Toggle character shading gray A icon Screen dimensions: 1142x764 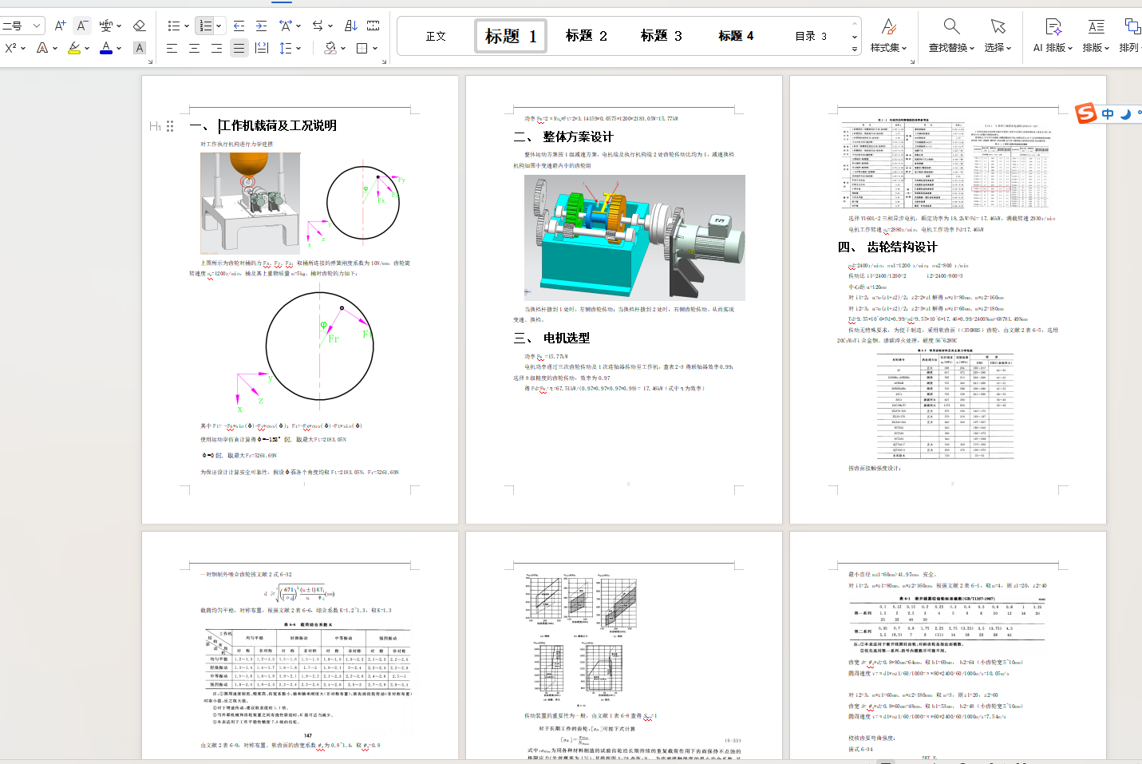(139, 48)
